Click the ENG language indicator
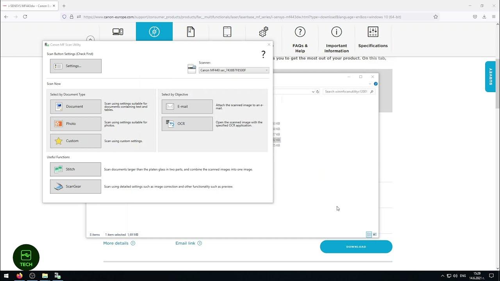 463,276
